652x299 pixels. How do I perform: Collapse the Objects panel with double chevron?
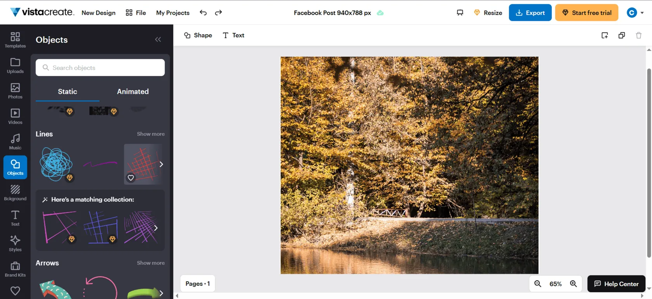(158, 40)
